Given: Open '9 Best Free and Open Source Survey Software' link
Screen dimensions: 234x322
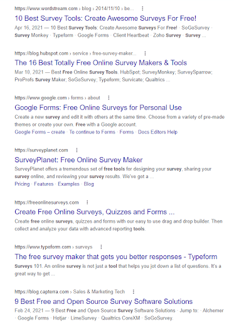Looking at the screenshot, I should (104, 301).
